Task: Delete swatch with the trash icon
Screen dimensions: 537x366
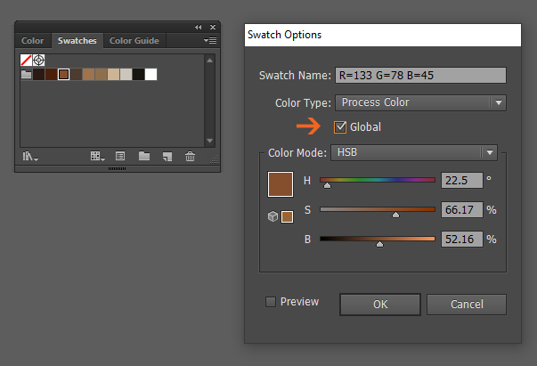Action: [x=190, y=157]
